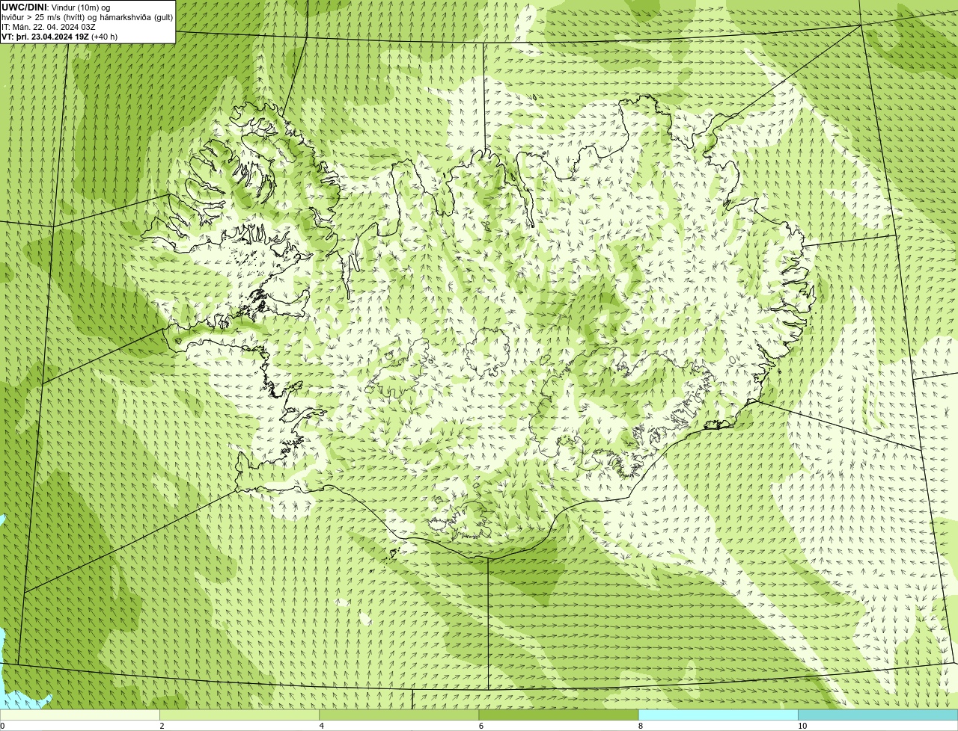Click the '10' scale label
The image size is (958, 731).
[x=802, y=726]
